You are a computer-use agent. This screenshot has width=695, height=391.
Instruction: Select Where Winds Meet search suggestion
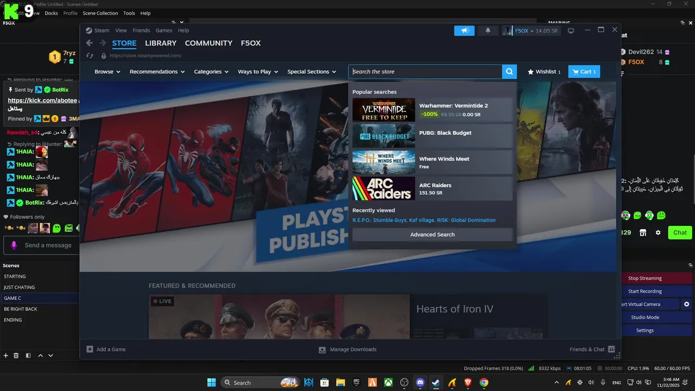tap(432, 162)
